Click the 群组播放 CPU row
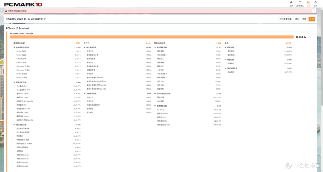The height and width of the screenshot is (172, 323). pyautogui.click(x=48, y=105)
